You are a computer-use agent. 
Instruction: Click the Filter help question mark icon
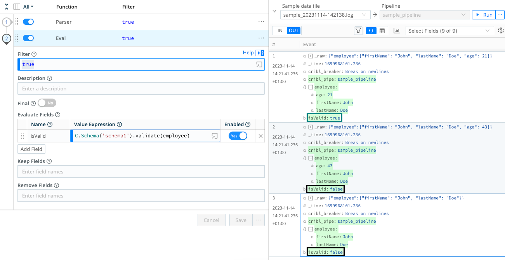(34, 54)
